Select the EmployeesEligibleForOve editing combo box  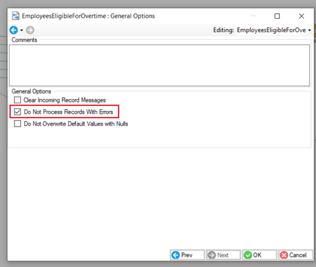pyautogui.click(x=271, y=30)
